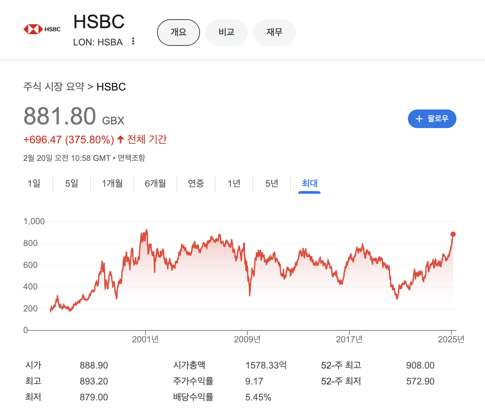
Task: Click the LON: HSBA ticker text
Action: coord(98,42)
